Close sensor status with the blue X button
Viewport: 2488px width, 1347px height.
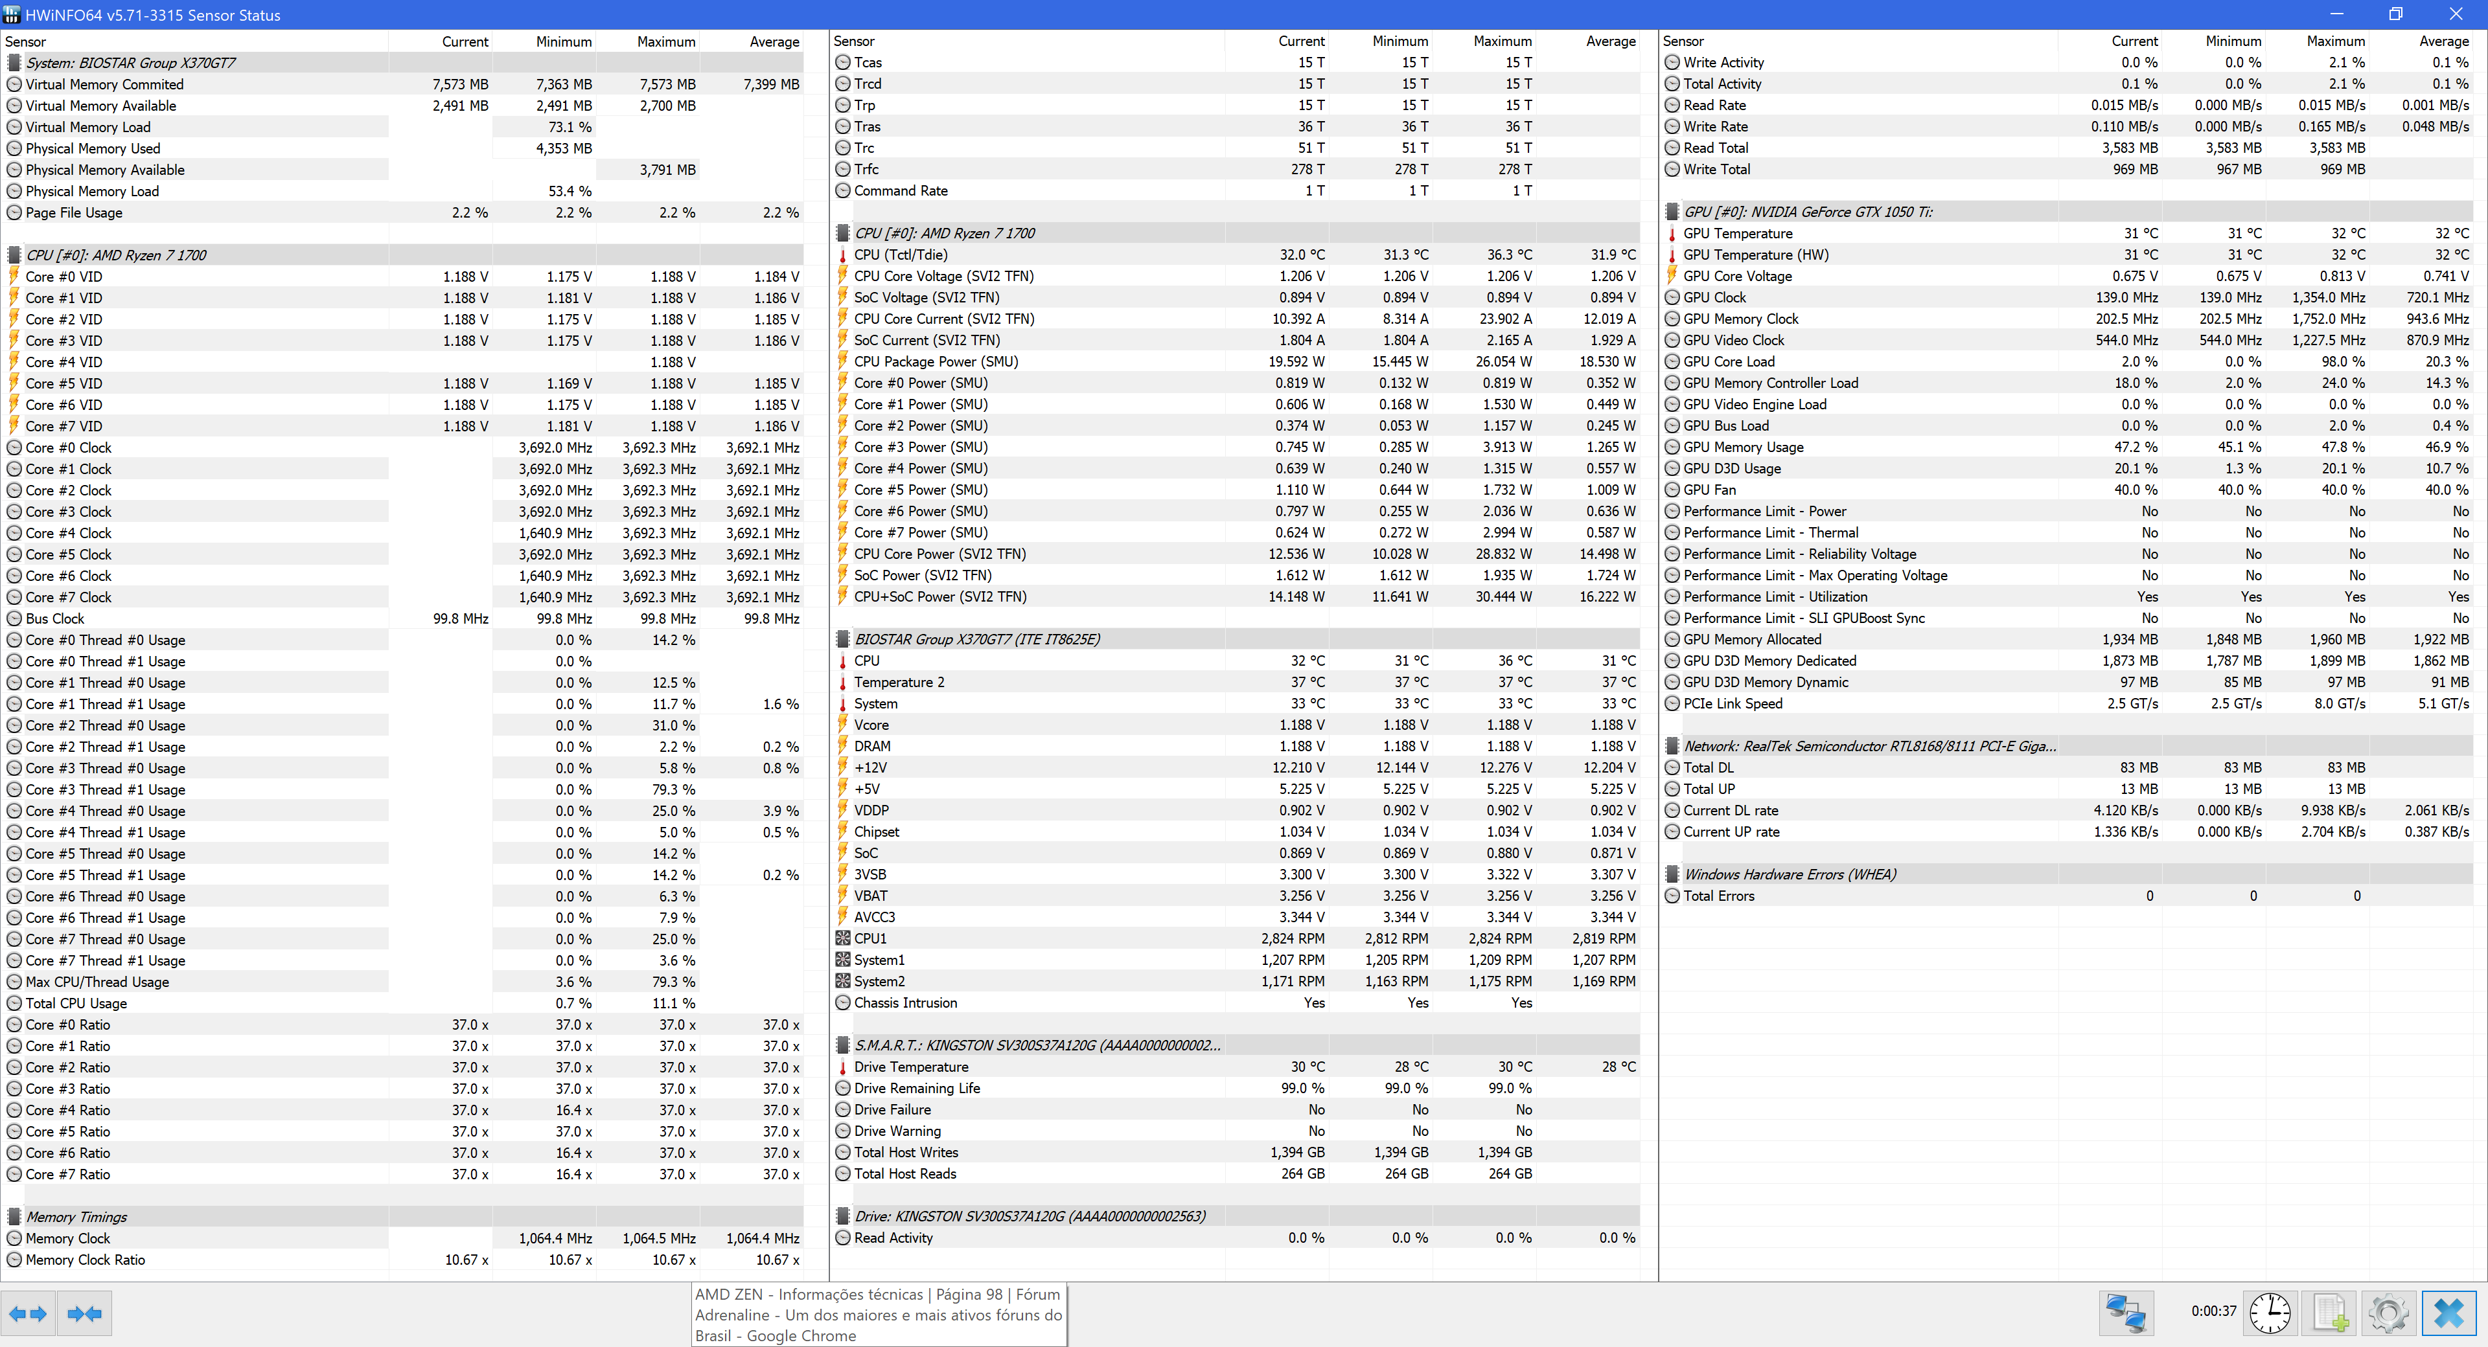tap(2449, 1313)
